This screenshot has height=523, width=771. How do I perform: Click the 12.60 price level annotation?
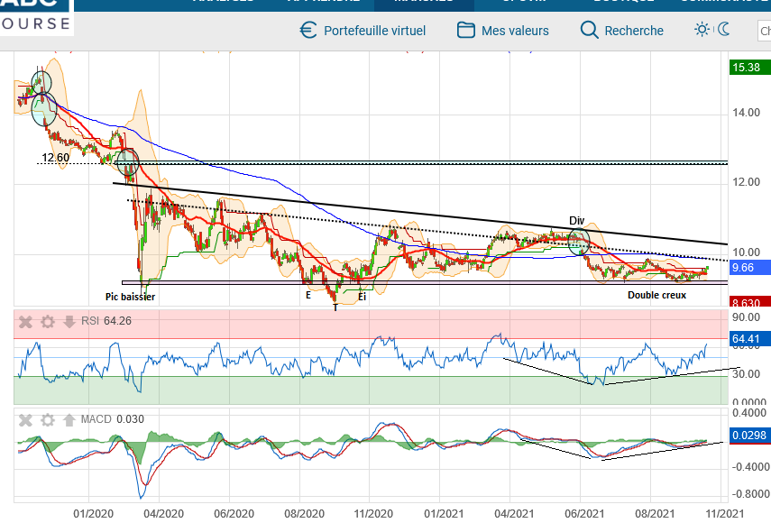click(56, 158)
